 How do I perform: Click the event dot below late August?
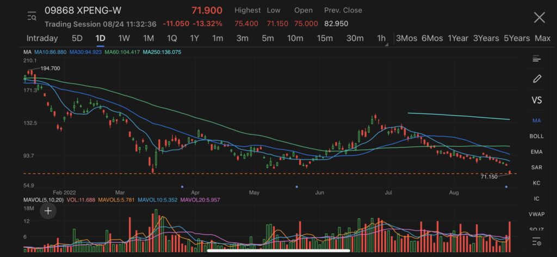[x=506, y=187]
